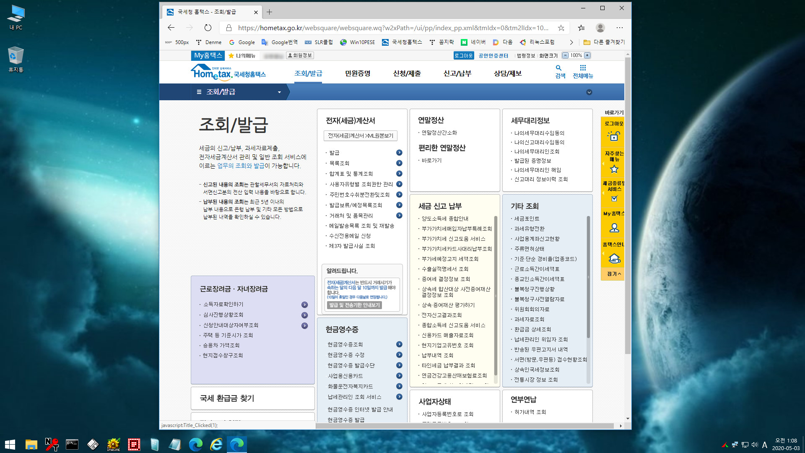Open command prompt from taskbar

pyautogui.click(x=72, y=444)
